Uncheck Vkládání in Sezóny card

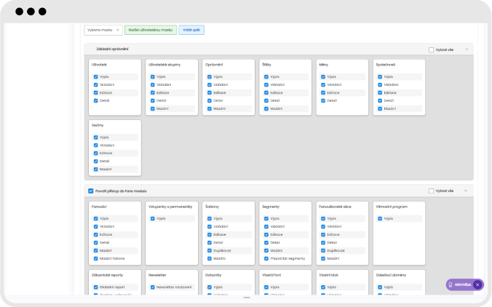pyautogui.click(x=95, y=145)
